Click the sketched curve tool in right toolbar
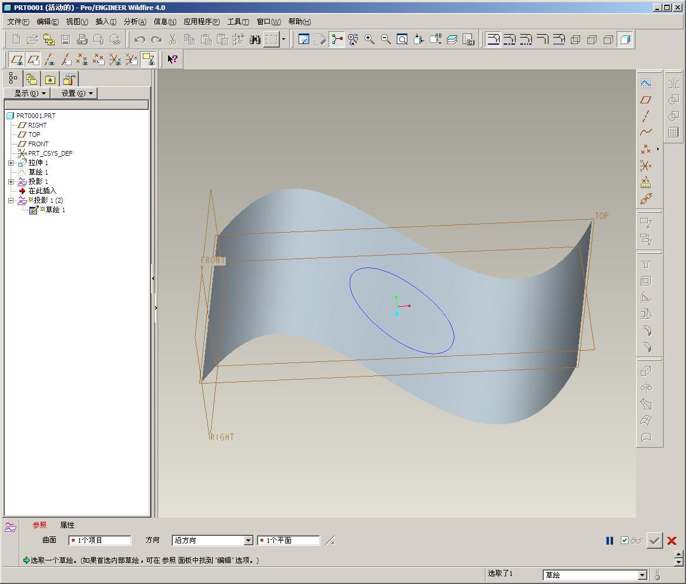The width and height of the screenshot is (686, 584). [645, 83]
